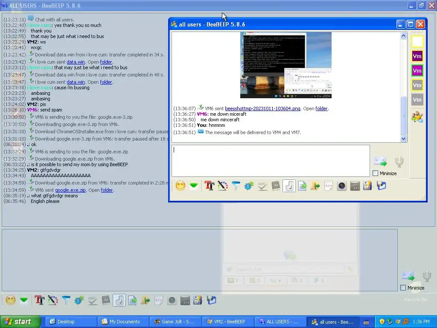Toggle word completer dictionary icon in front window
Viewport: 437px width, 328px height.
click(x=276, y=186)
